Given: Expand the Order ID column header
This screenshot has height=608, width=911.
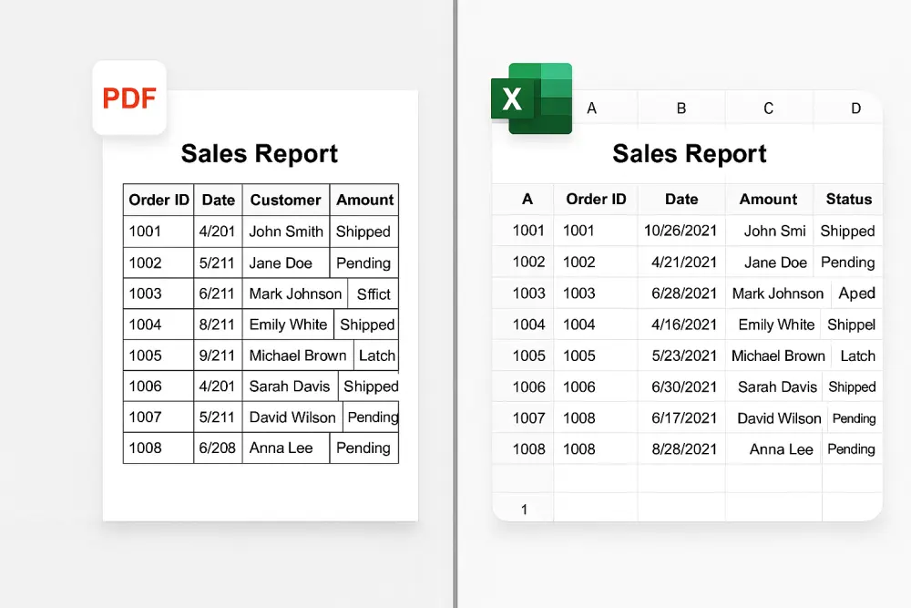Looking at the screenshot, I should [596, 199].
